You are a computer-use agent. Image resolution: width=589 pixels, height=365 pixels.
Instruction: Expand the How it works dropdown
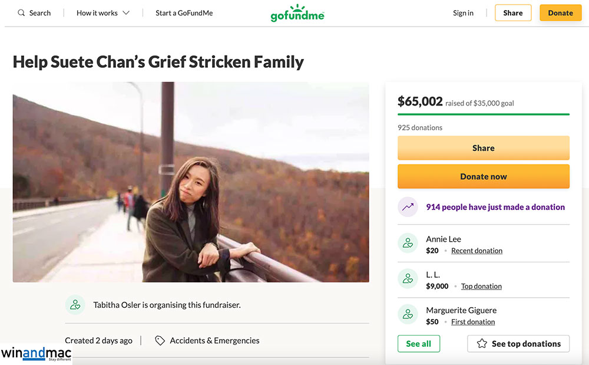[103, 13]
